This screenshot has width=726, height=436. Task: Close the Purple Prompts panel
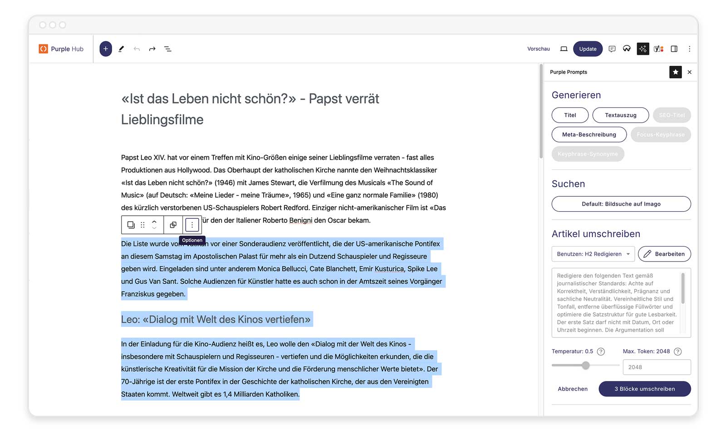pyautogui.click(x=690, y=72)
